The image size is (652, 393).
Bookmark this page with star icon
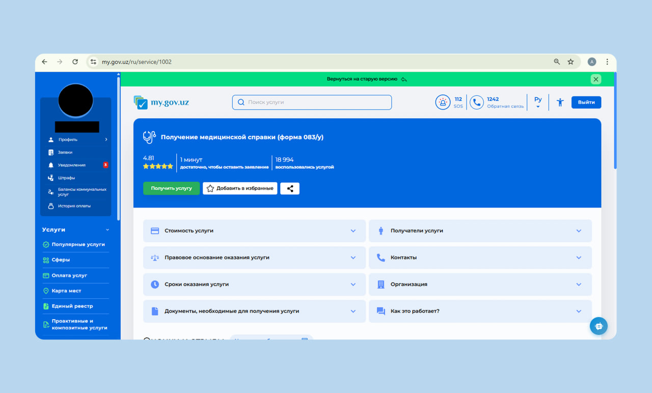pyautogui.click(x=570, y=62)
